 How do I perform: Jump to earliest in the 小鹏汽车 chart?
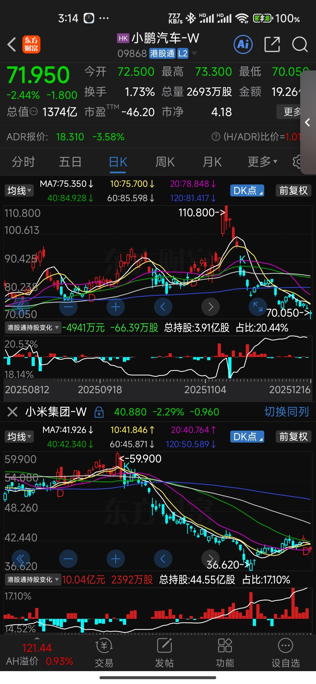pos(21,307)
